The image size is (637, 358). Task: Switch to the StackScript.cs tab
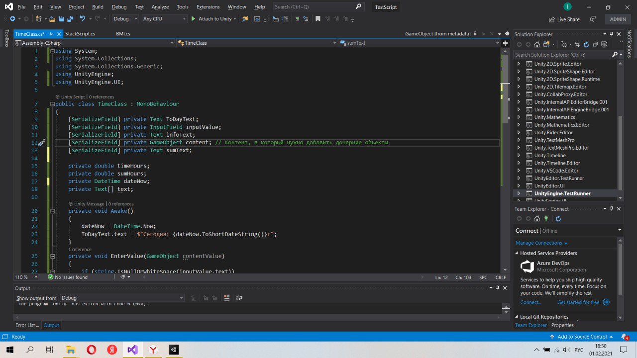[x=80, y=34]
